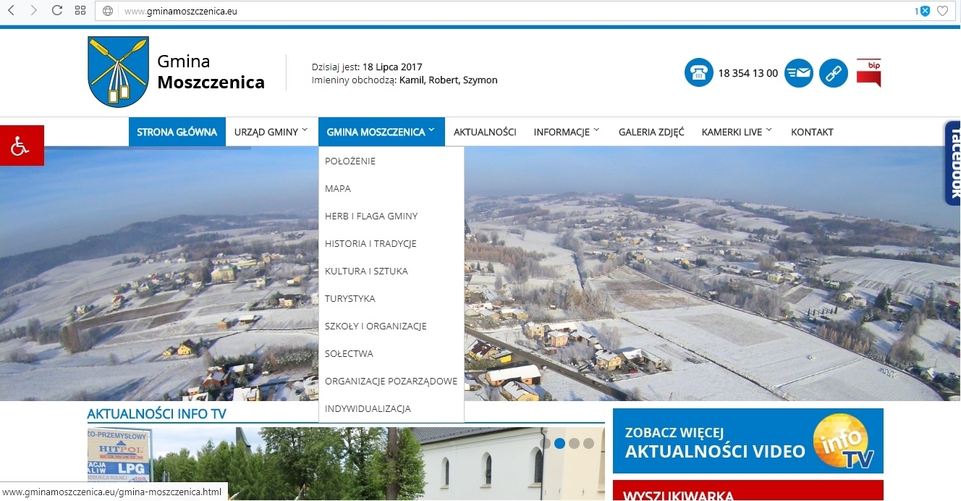Click the wheelchair accessibility icon

coord(22,146)
